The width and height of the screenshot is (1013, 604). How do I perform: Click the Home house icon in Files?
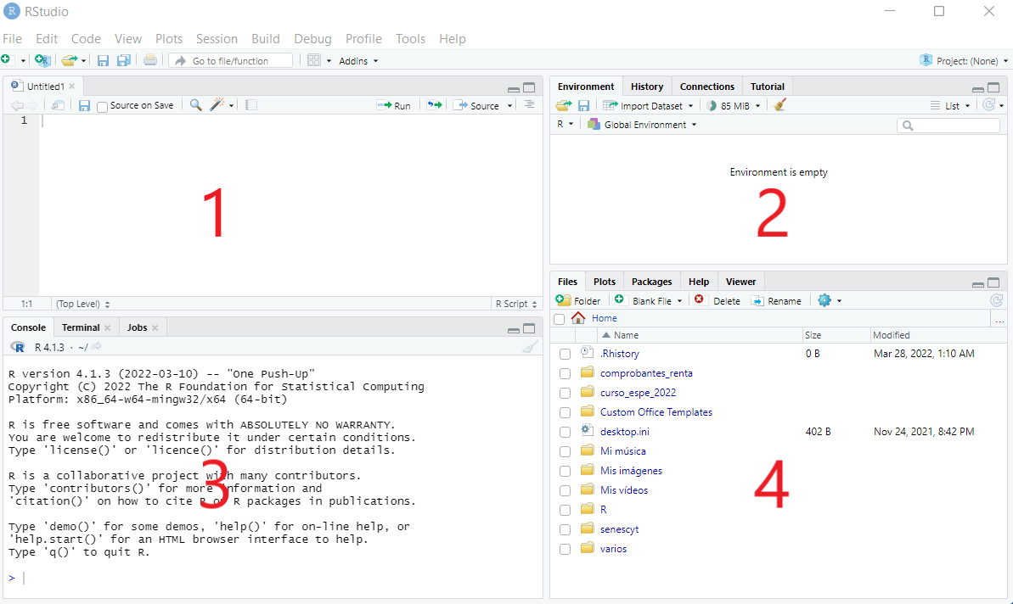(578, 318)
